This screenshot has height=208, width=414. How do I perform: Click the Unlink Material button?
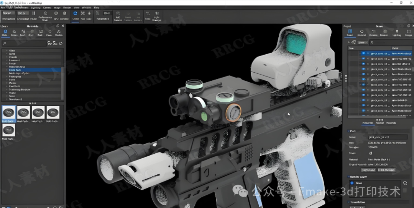coord(386,170)
